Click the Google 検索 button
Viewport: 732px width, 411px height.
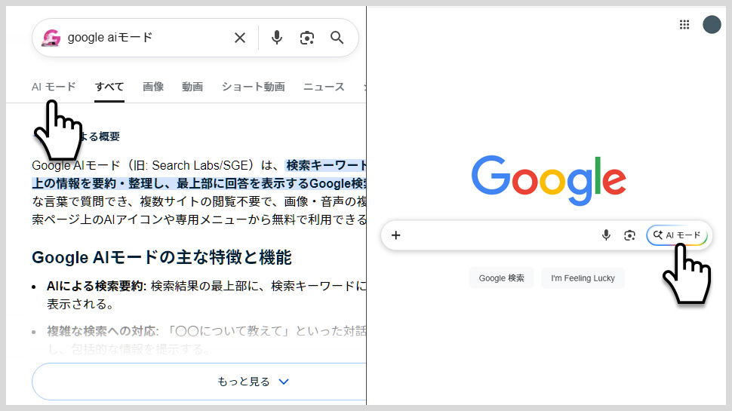[501, 278]
